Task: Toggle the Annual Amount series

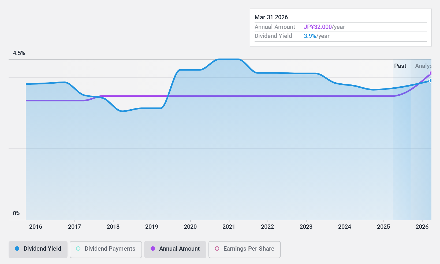Action: pyautogui.click(x=175, y=249)
